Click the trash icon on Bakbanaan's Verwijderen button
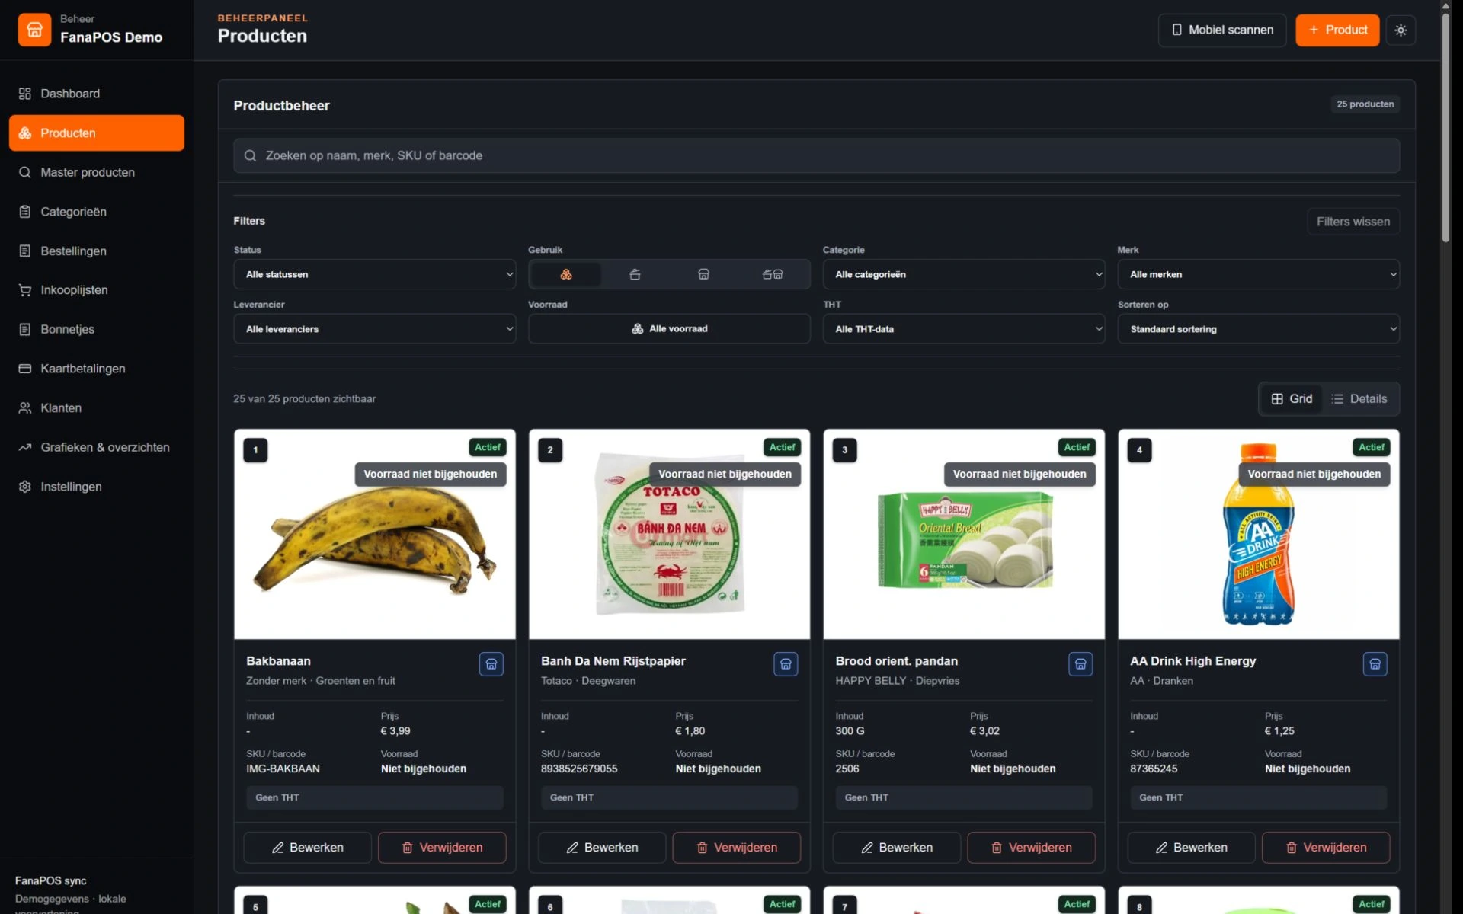Screen dimensions: 1463x914 click(408, 848)
